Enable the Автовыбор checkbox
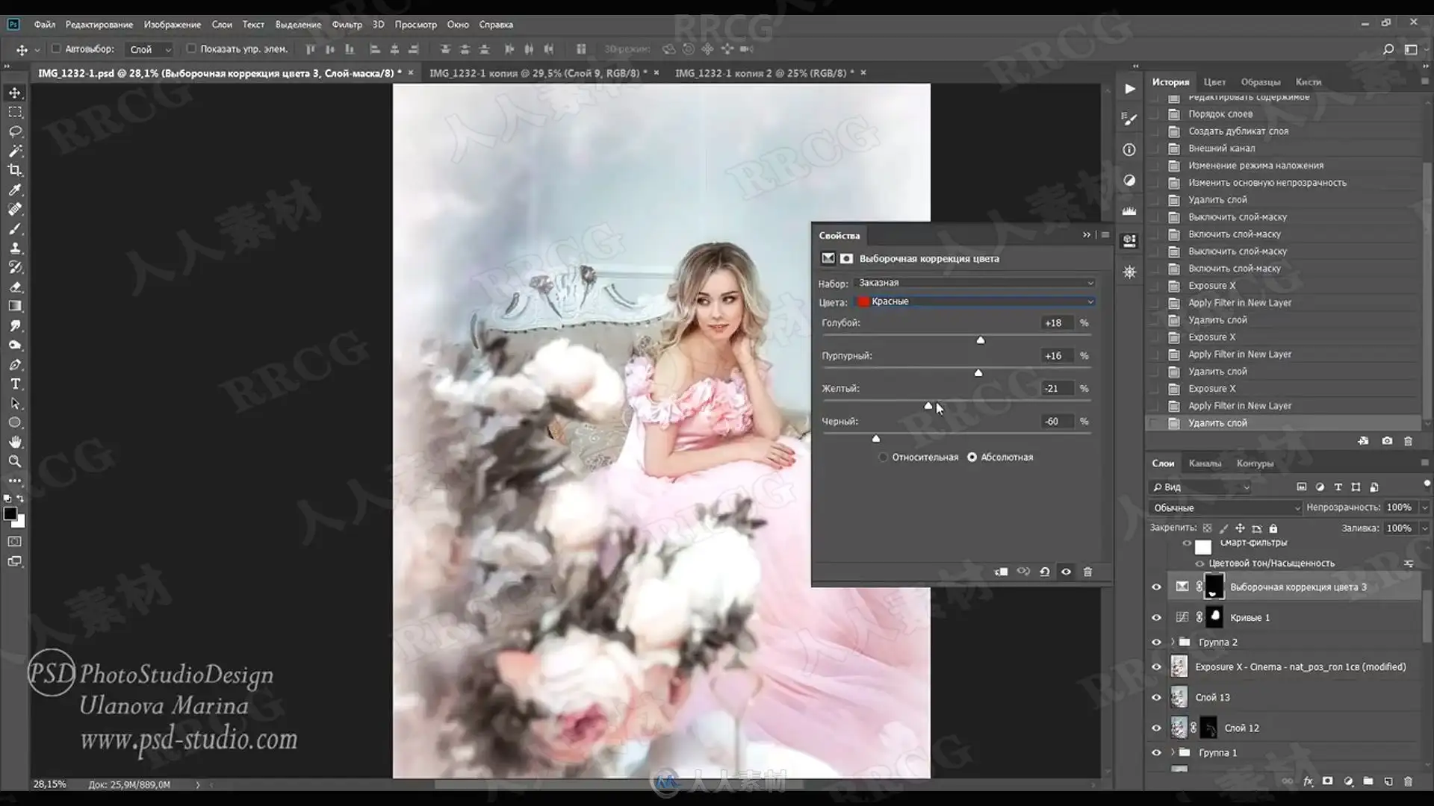This screenshot has height=806, width=1434. point(56,49)
